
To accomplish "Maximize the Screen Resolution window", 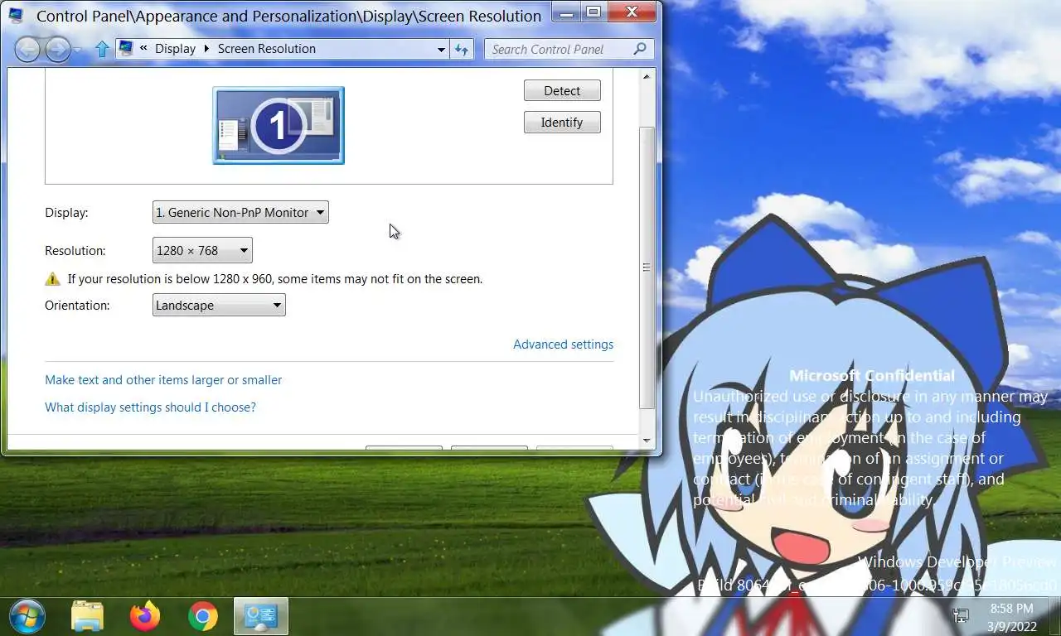I will [593, 12].
